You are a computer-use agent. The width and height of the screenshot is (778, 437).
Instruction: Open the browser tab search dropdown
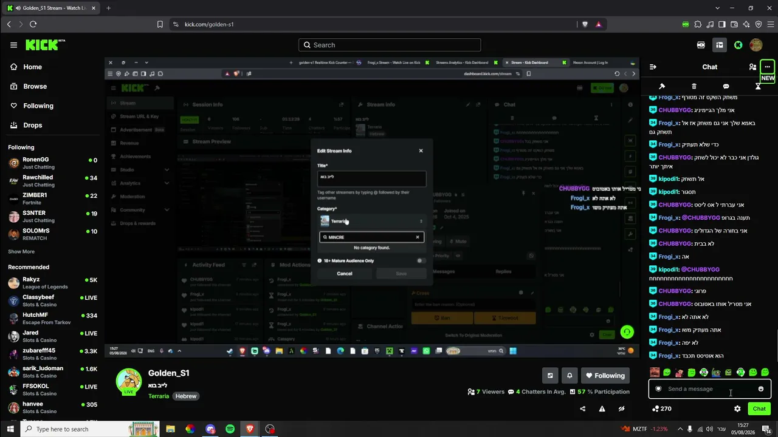click(x=718, y=8)
